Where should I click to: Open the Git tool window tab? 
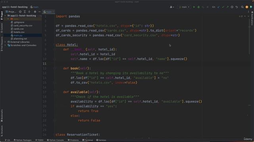(8, 140)
